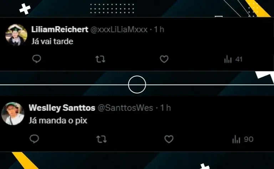Image resolution: width=274 pixels, height=169 pixels.
Task: Click the white plus sign at top left
Action: coord(25,9)
